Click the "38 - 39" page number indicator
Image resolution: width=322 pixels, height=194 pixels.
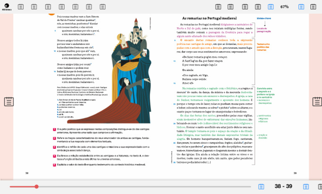(x=283, y=186)
